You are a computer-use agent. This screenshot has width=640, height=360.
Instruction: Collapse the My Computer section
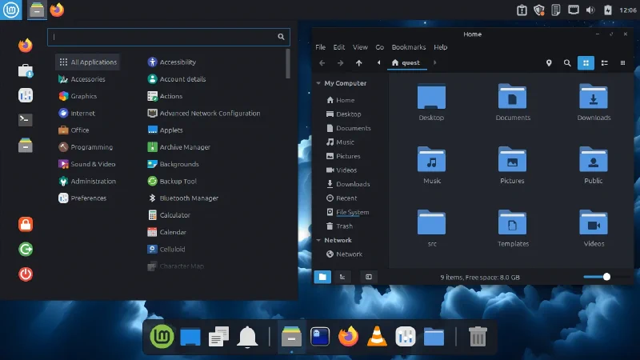[318, 83]
